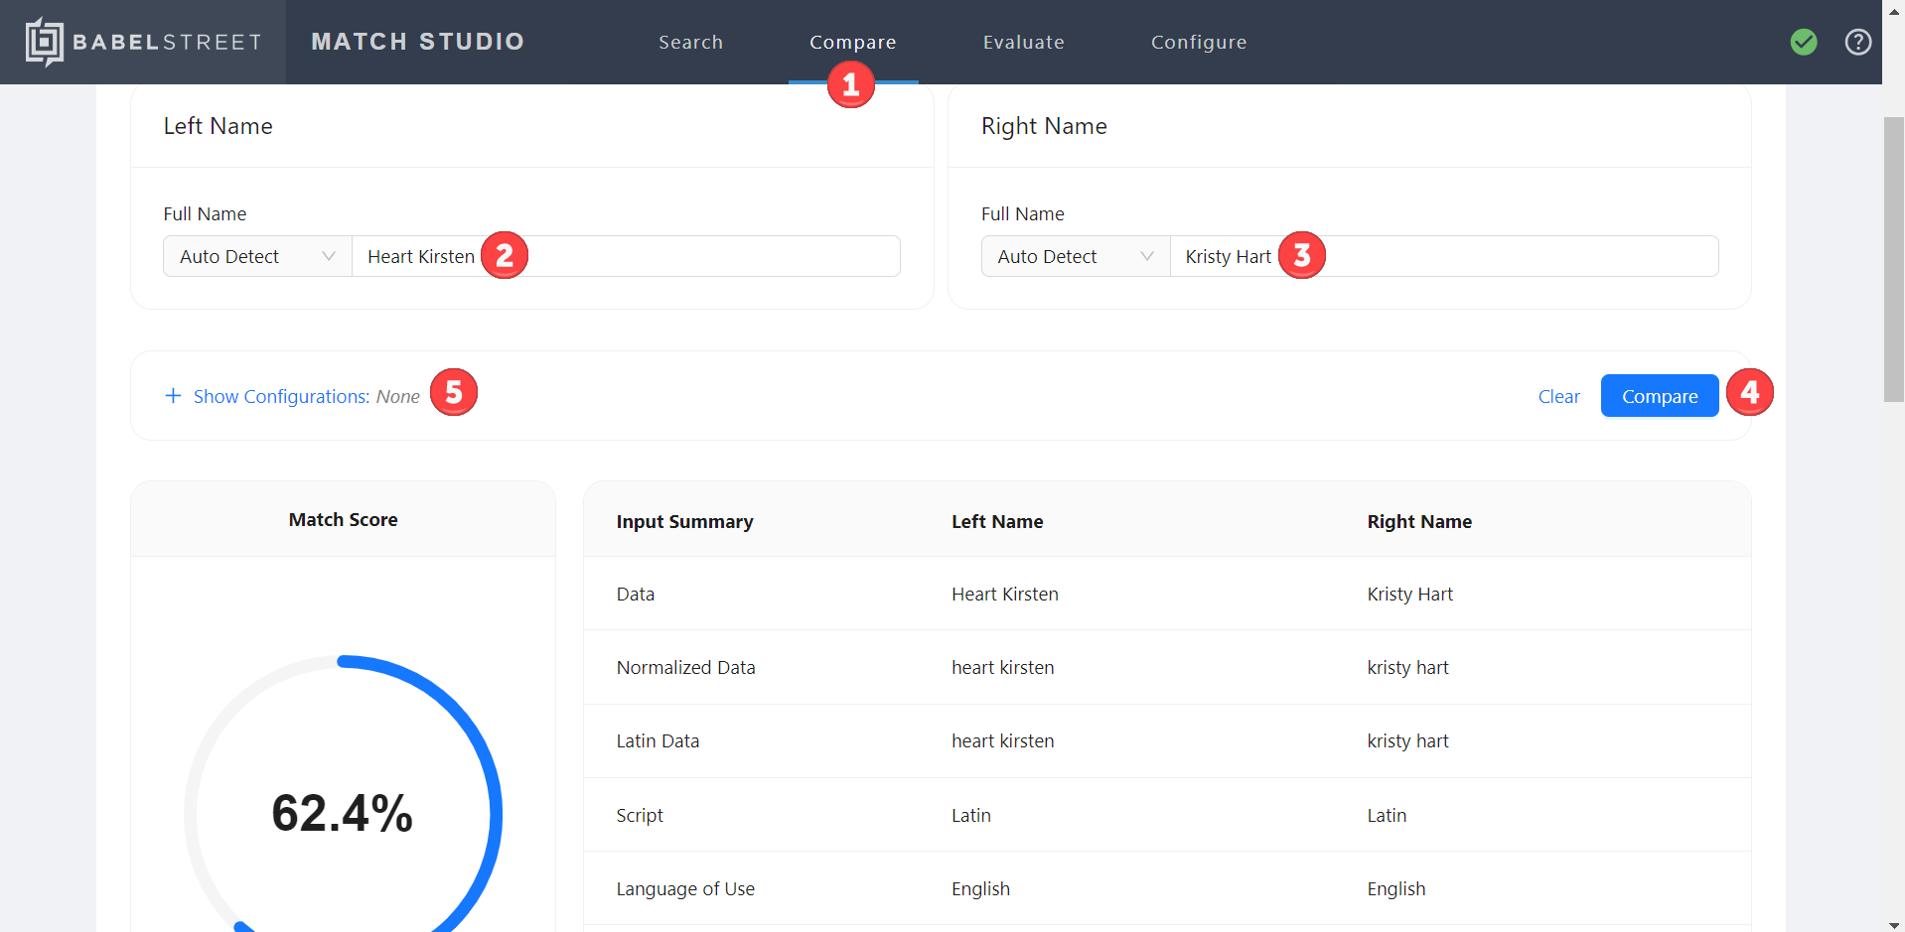1905x932 pixels.
Task: Click the Left Name input with Heart Kirsten
Action: click(626, 256)
